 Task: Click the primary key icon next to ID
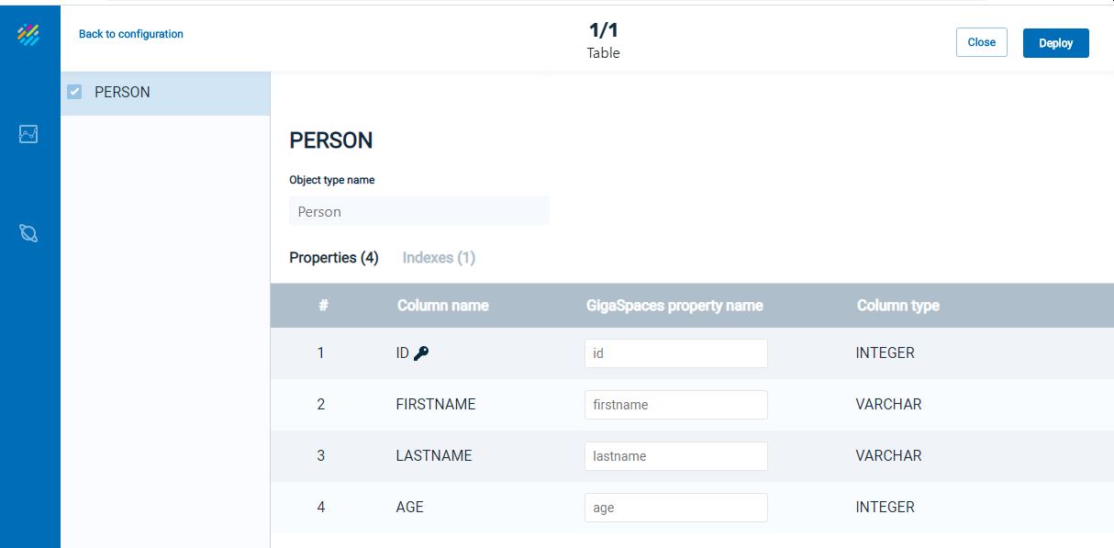421,352
